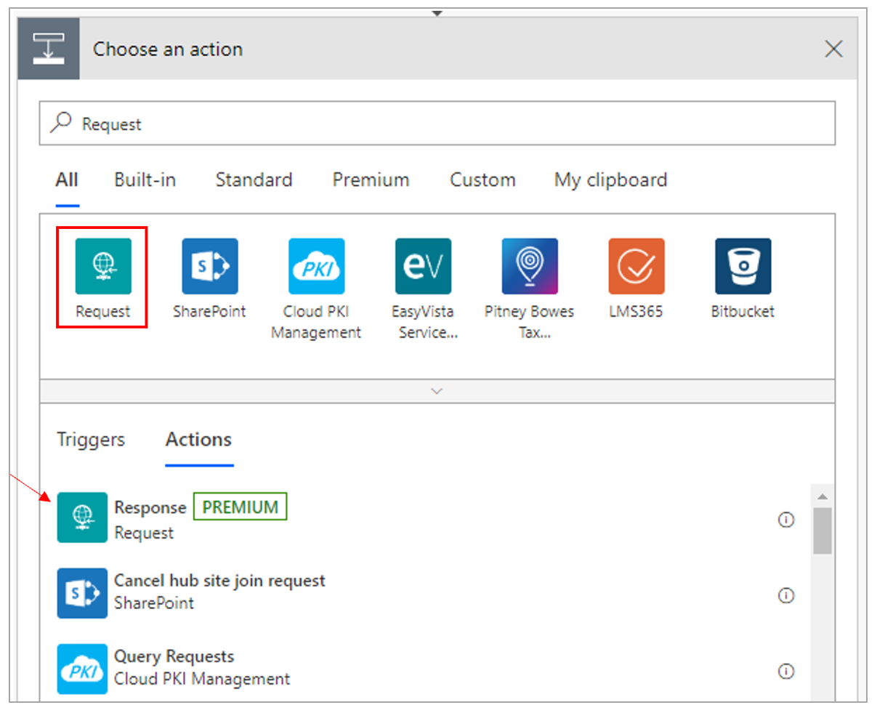This screenshot has width=877, height=713.
Task: Expand the connectors list with the chevron
Action: tap(437, 391)
